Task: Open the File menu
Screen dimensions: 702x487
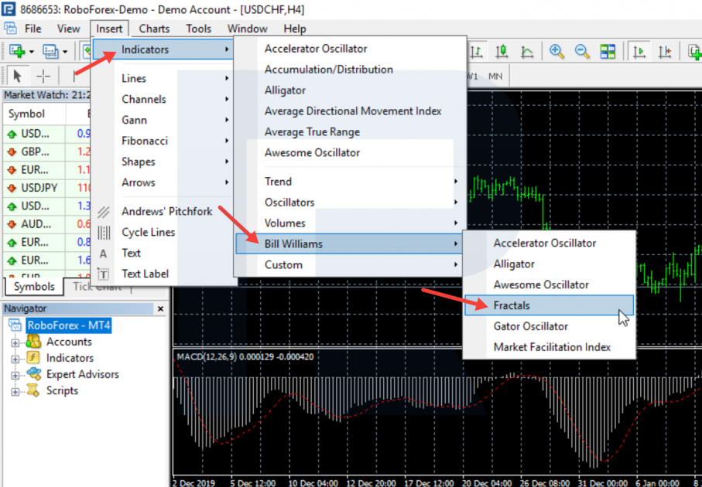Action: [x=33, y=29]
